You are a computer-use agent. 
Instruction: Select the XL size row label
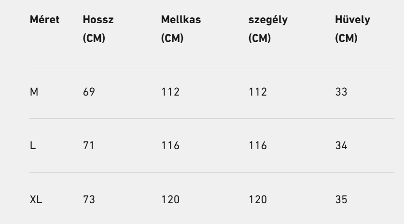click(36, 199)
